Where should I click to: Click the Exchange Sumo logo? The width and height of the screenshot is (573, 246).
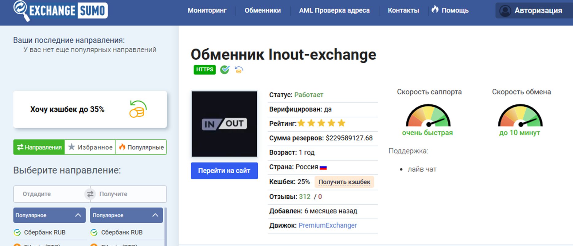tap(60, 11)
